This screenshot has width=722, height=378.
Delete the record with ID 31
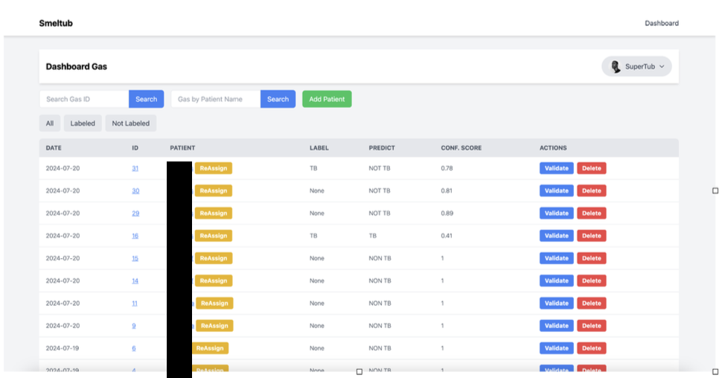coord(591,169)
